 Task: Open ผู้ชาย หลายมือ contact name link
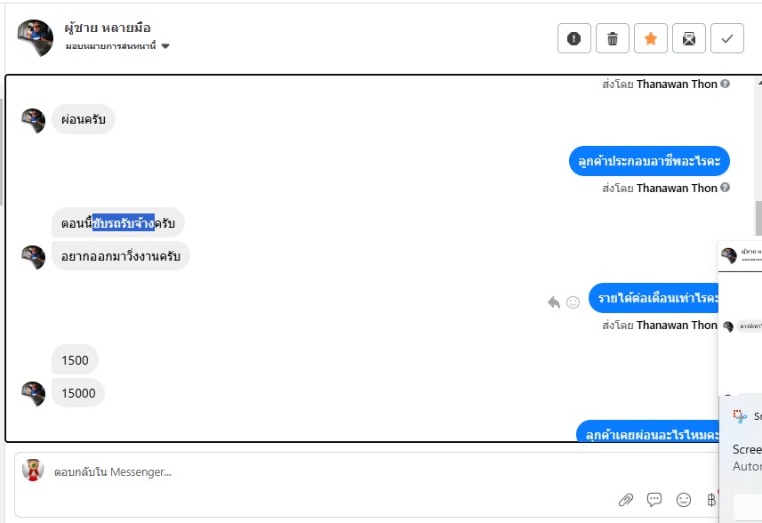(108, 28)
